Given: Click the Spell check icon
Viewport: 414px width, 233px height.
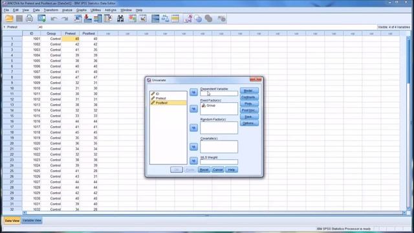Looking at the screenshot, I should click(221, 19).
